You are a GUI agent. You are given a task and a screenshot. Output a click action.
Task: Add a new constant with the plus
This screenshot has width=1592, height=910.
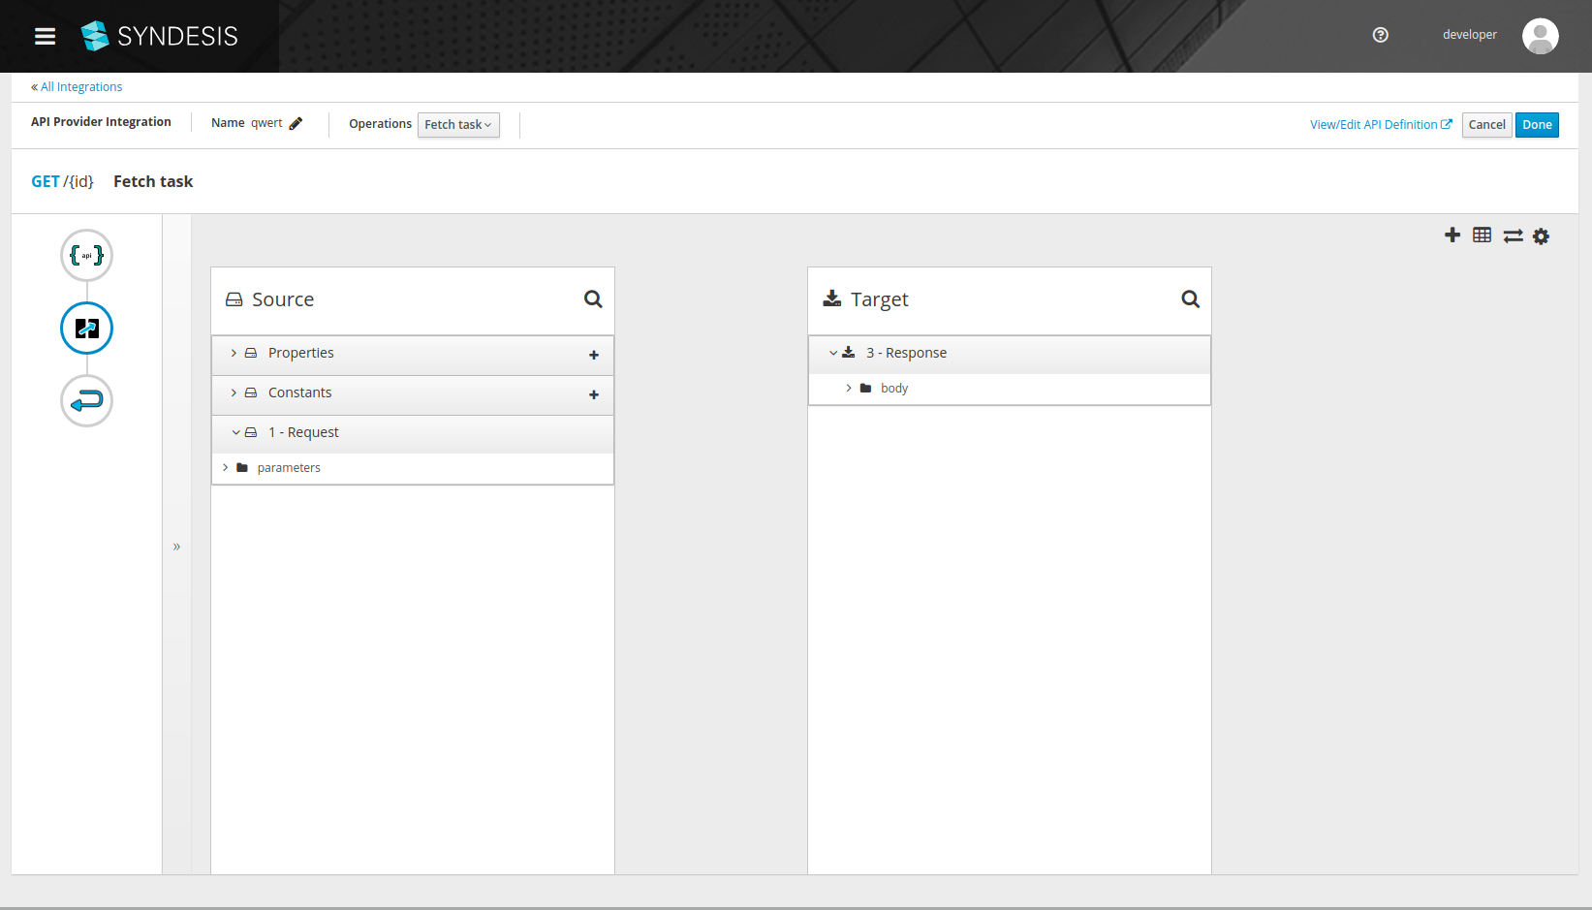tap(594, 394)
